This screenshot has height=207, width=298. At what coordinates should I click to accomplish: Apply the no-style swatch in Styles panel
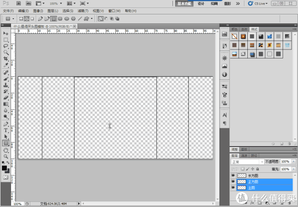[234, 36]
